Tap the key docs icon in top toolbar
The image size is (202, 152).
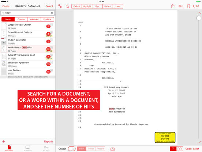pyautogui.click(x=181, y=6)
